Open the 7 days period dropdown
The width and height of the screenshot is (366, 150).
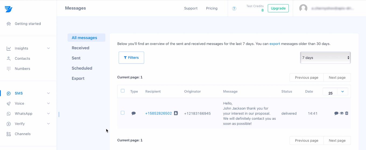pyautogui.click(x=325, y=58)
